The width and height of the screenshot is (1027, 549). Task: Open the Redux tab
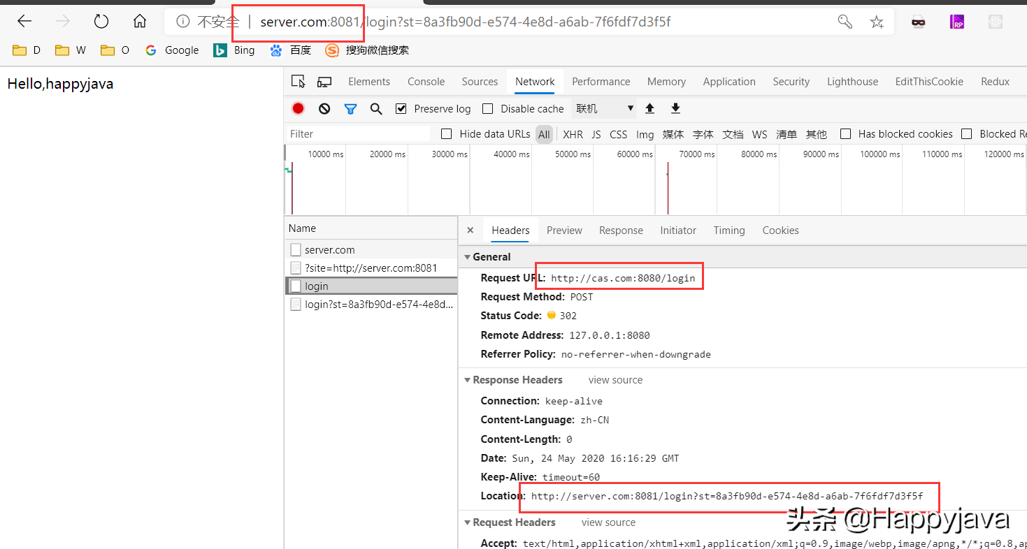(x=995, y=82)
